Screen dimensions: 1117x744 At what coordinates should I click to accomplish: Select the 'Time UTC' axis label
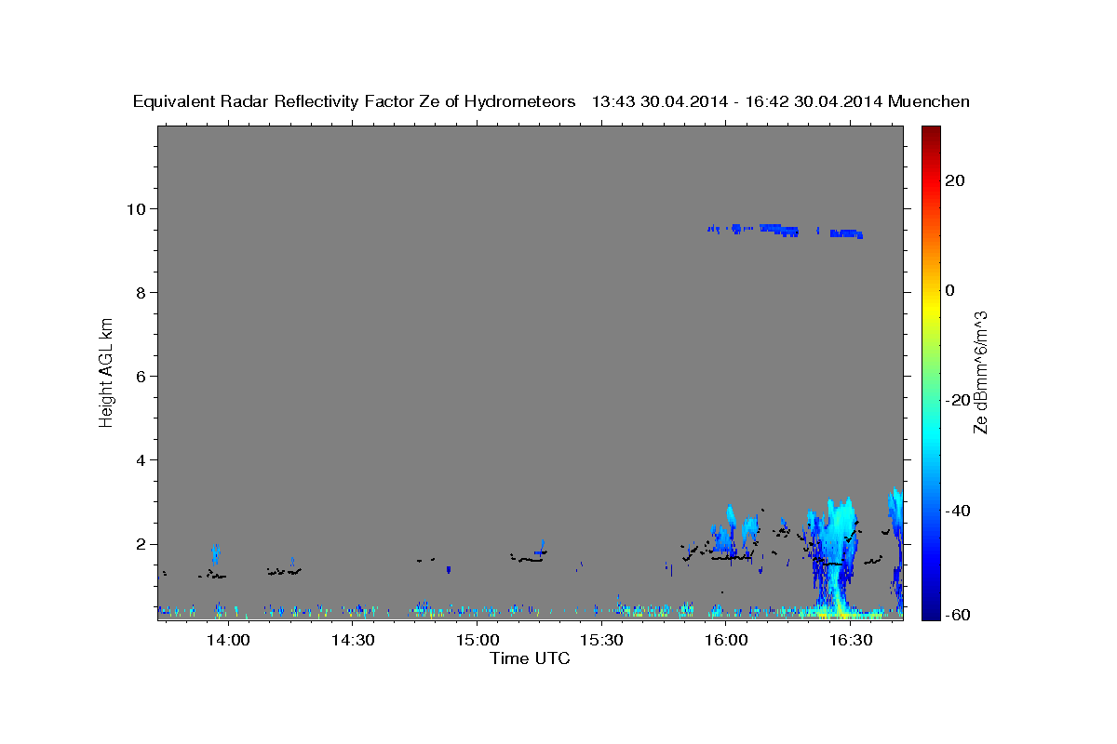(530, 658)
